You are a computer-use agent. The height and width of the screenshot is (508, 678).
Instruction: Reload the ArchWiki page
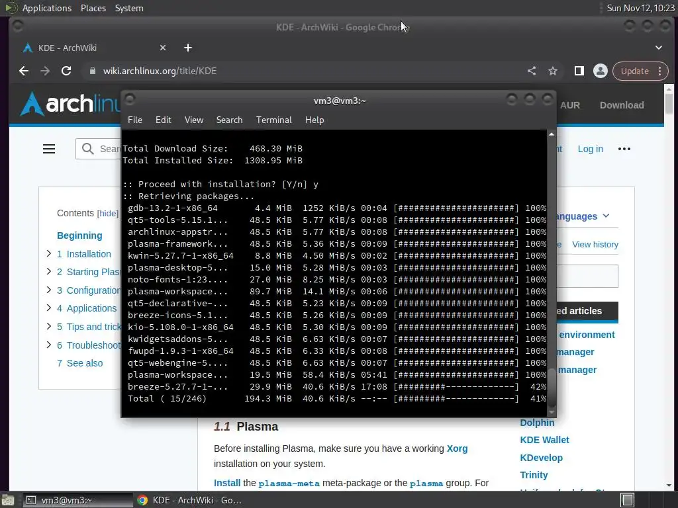tap(66, 71)
